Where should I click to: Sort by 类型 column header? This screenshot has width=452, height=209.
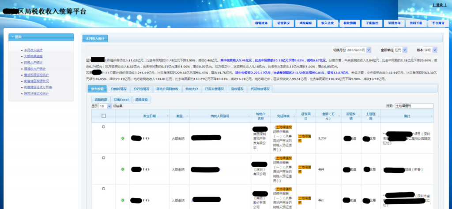pyautogui.click(x=179, y=116)
